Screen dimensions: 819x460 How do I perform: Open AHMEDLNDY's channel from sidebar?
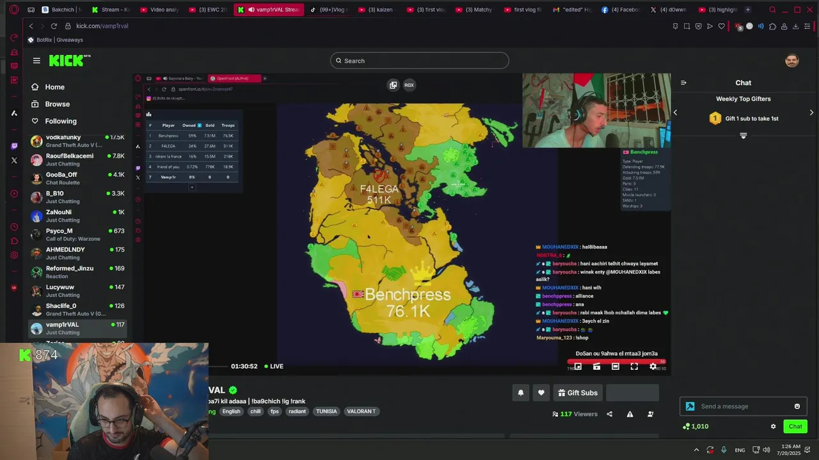(78, 253)
